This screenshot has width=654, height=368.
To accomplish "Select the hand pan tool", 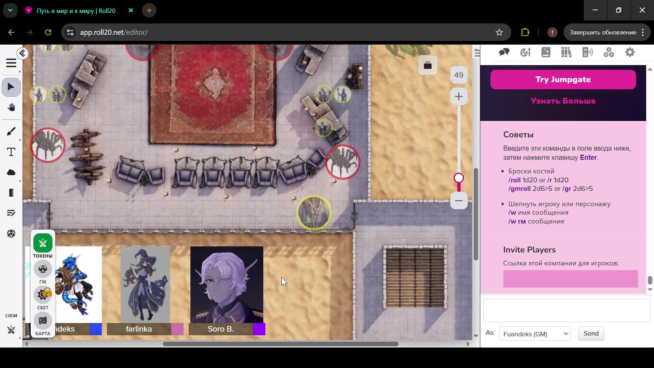I will [x=11, y=108].
